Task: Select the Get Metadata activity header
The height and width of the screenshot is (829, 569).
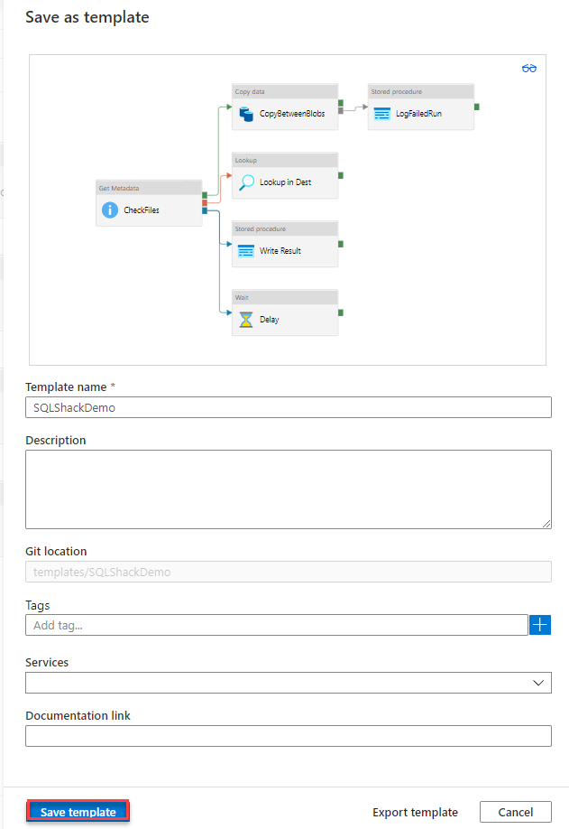Action: pyautogui.click(x=149, y=188)
